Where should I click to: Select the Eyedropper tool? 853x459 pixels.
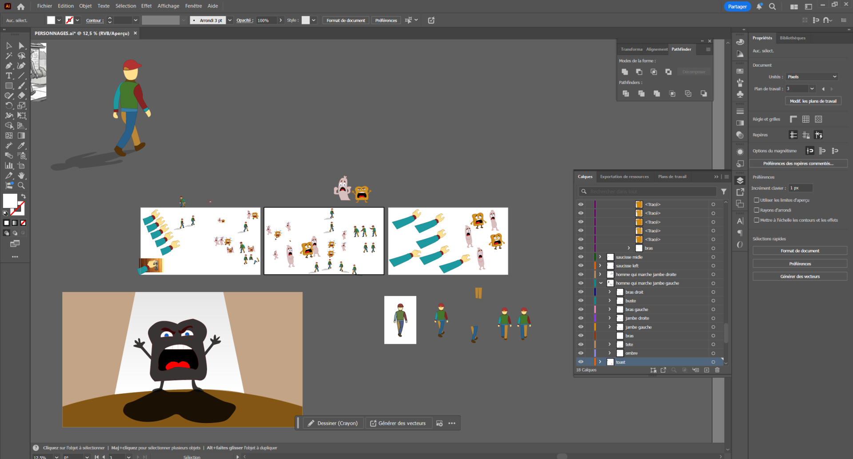point(21,146)
